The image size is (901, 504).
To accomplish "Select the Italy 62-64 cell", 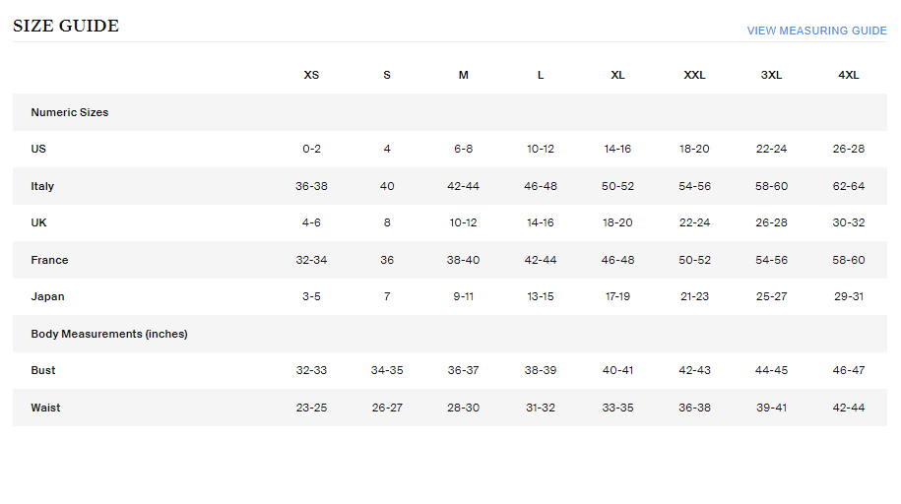I will tap(848, 186).
